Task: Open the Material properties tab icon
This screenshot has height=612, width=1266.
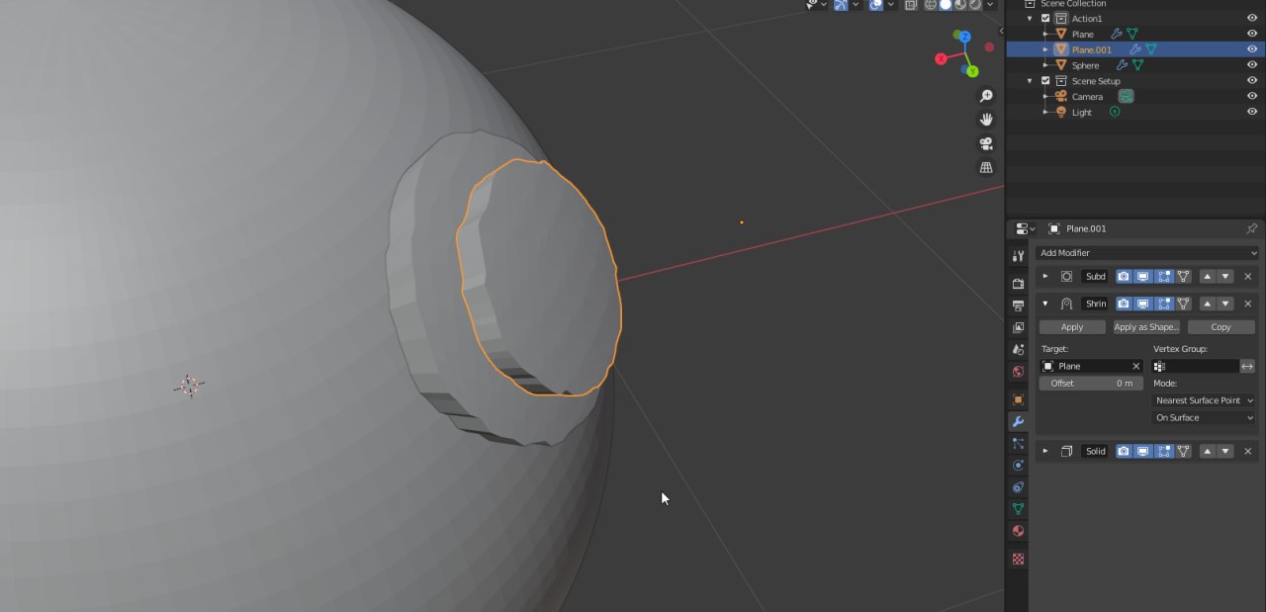Action: (x=1018, y=531)
